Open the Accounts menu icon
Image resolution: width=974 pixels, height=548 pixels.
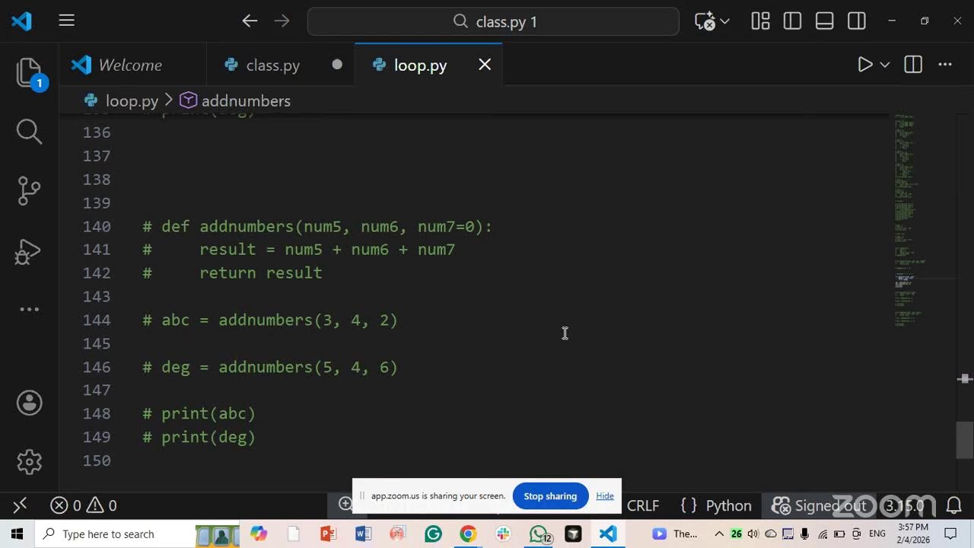tap(29, 403)
